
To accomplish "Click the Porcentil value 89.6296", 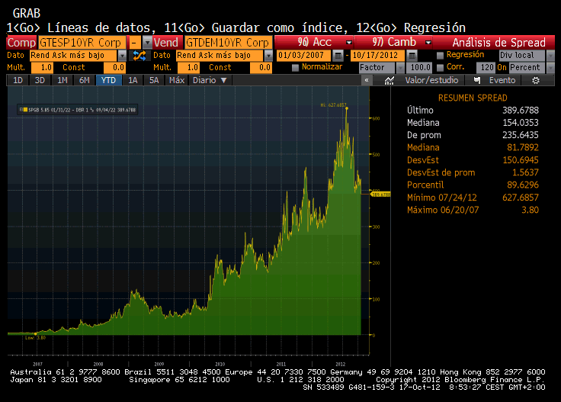I will click(522, 185).
